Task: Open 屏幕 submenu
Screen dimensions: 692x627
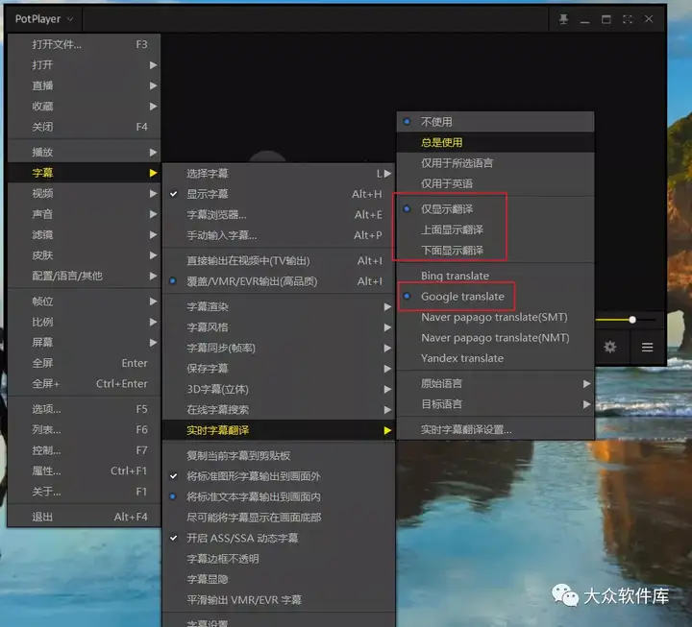Action: click(x=84, y=342)
